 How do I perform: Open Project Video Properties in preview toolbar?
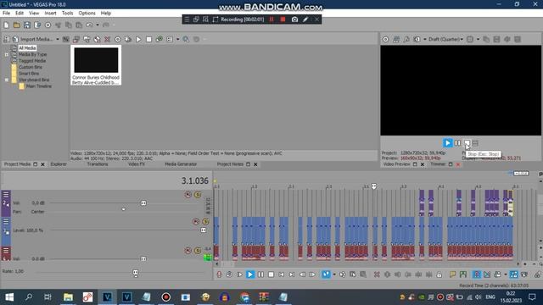point(385,39)
